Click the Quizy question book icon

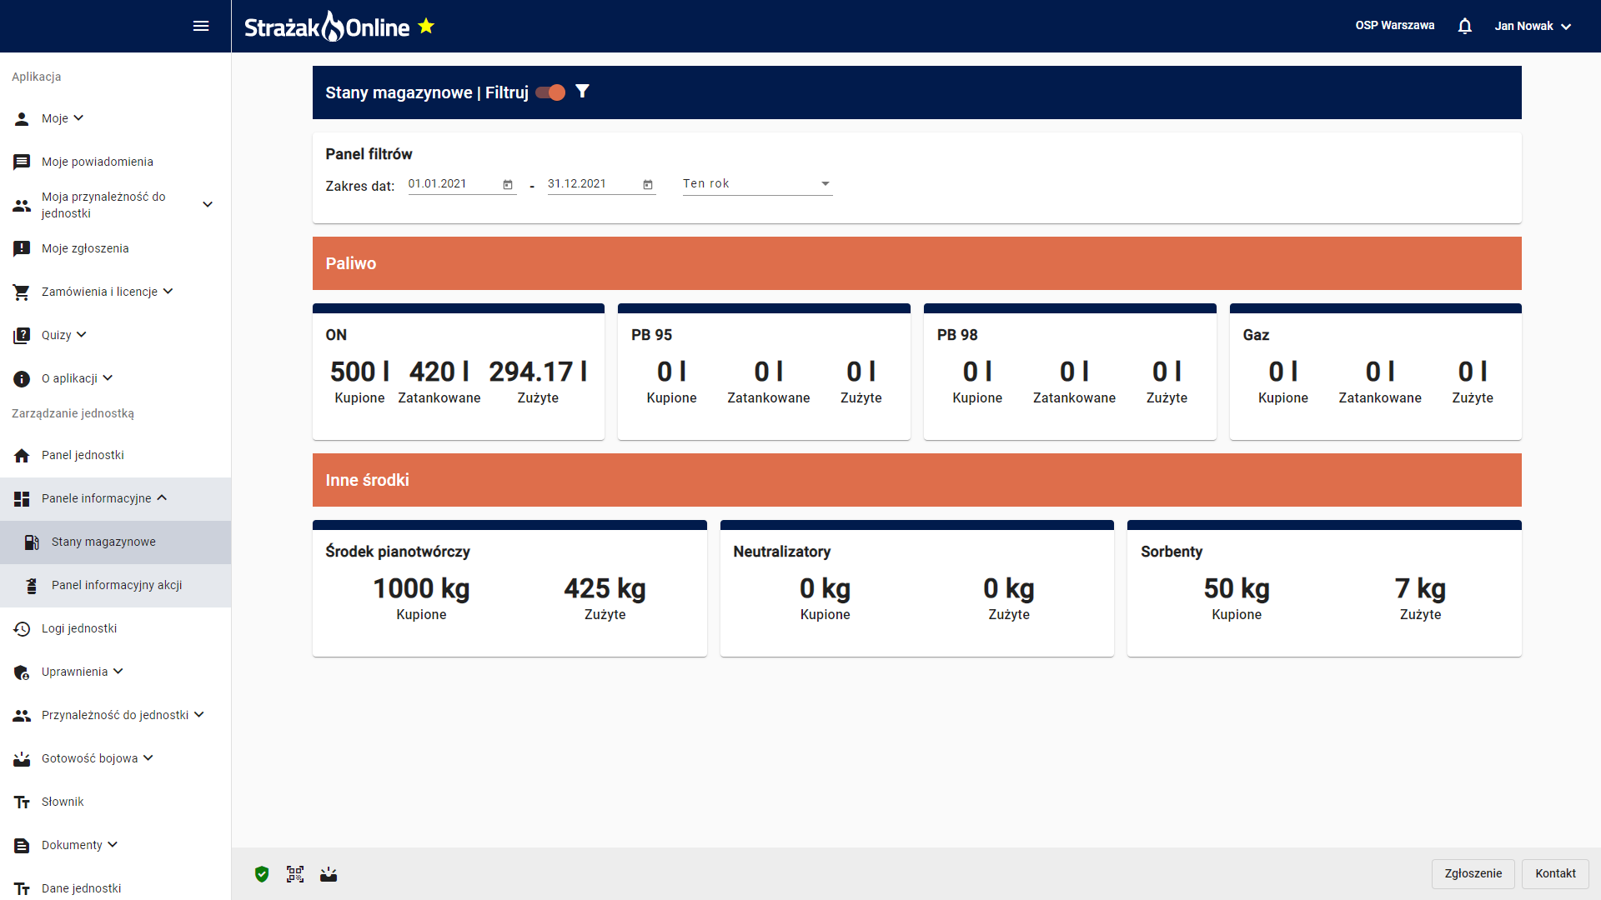22,335
